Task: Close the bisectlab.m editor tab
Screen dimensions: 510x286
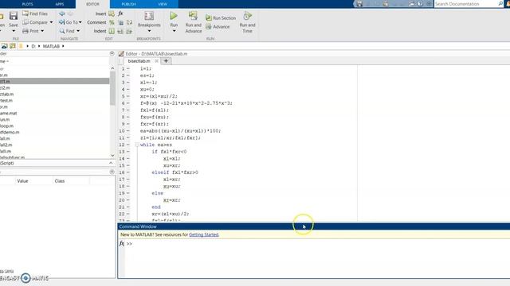Action: click(x=156, y=61)
